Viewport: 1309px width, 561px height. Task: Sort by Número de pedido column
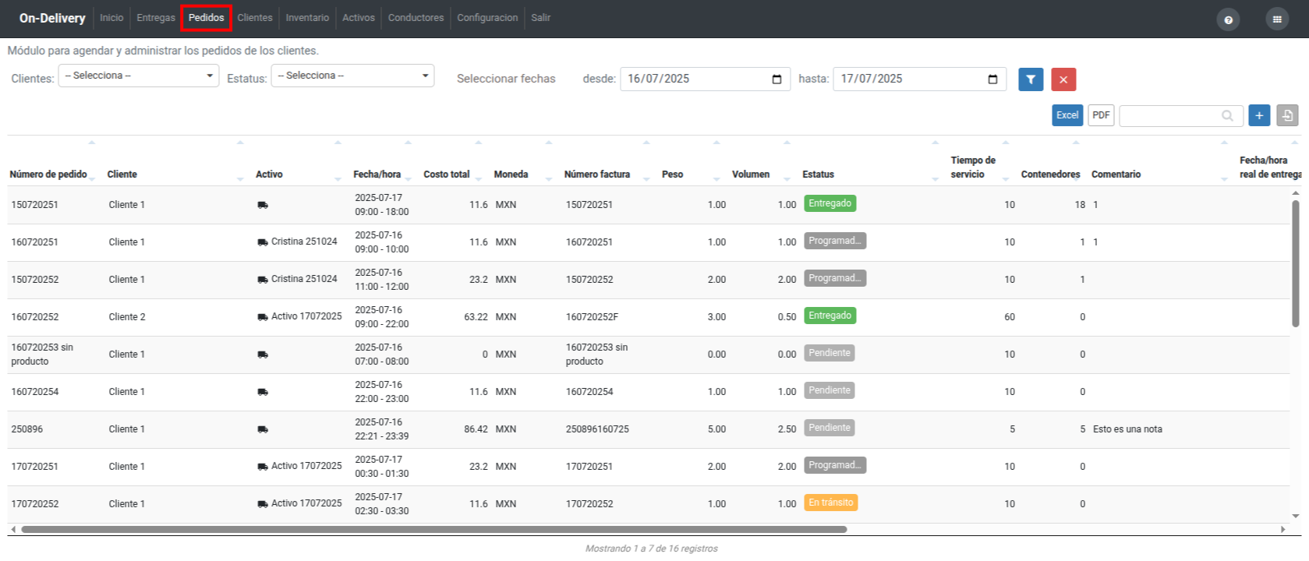pyautogui.click(x=48, y=175)
